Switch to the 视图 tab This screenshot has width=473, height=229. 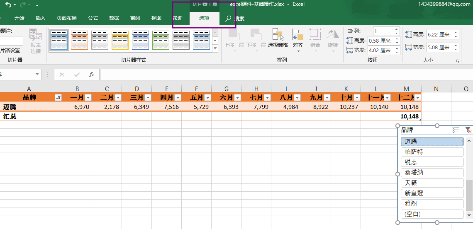(x=156, y=18)
